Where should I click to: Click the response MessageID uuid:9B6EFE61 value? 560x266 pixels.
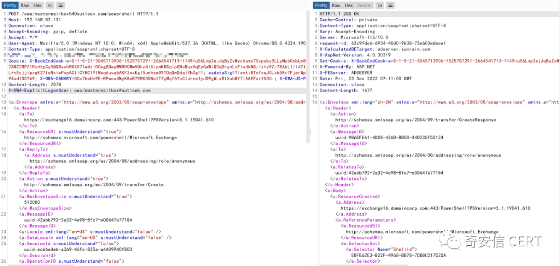pos(389,137)
